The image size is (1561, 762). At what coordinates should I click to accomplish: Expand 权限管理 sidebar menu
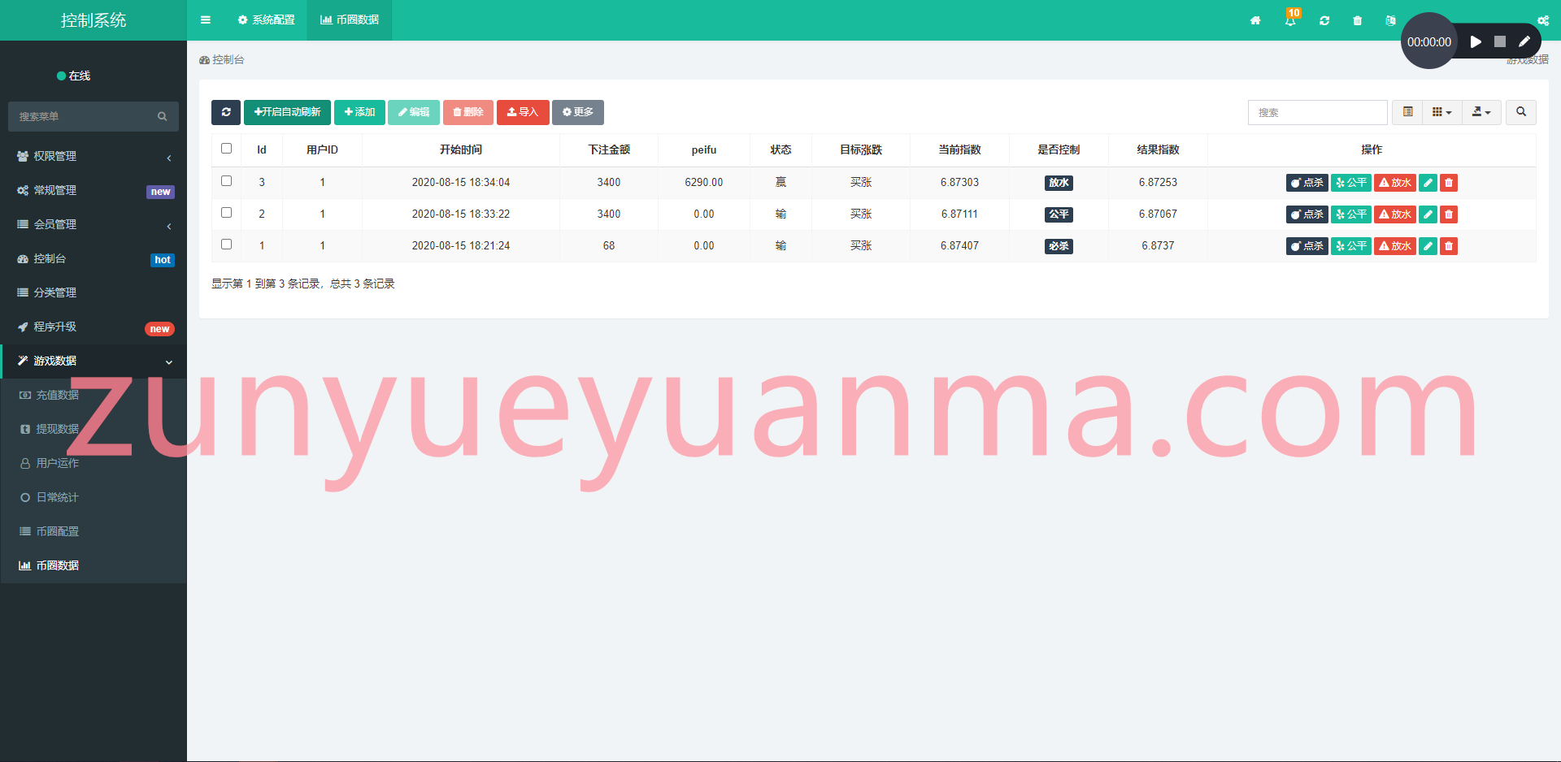(93, 156)
